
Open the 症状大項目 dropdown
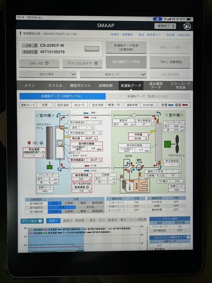point(48,74)
